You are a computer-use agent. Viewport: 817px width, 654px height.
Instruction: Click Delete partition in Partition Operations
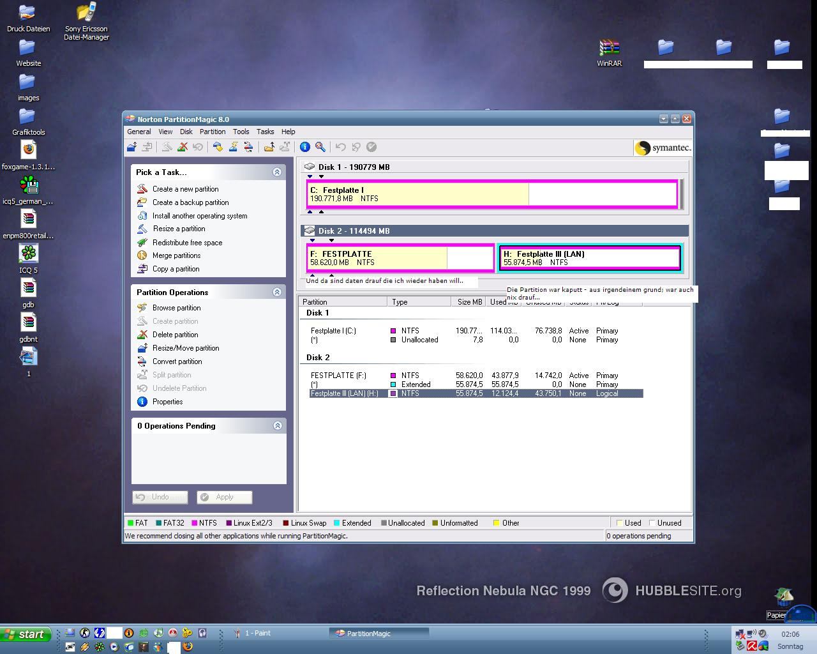pos(167,335)
